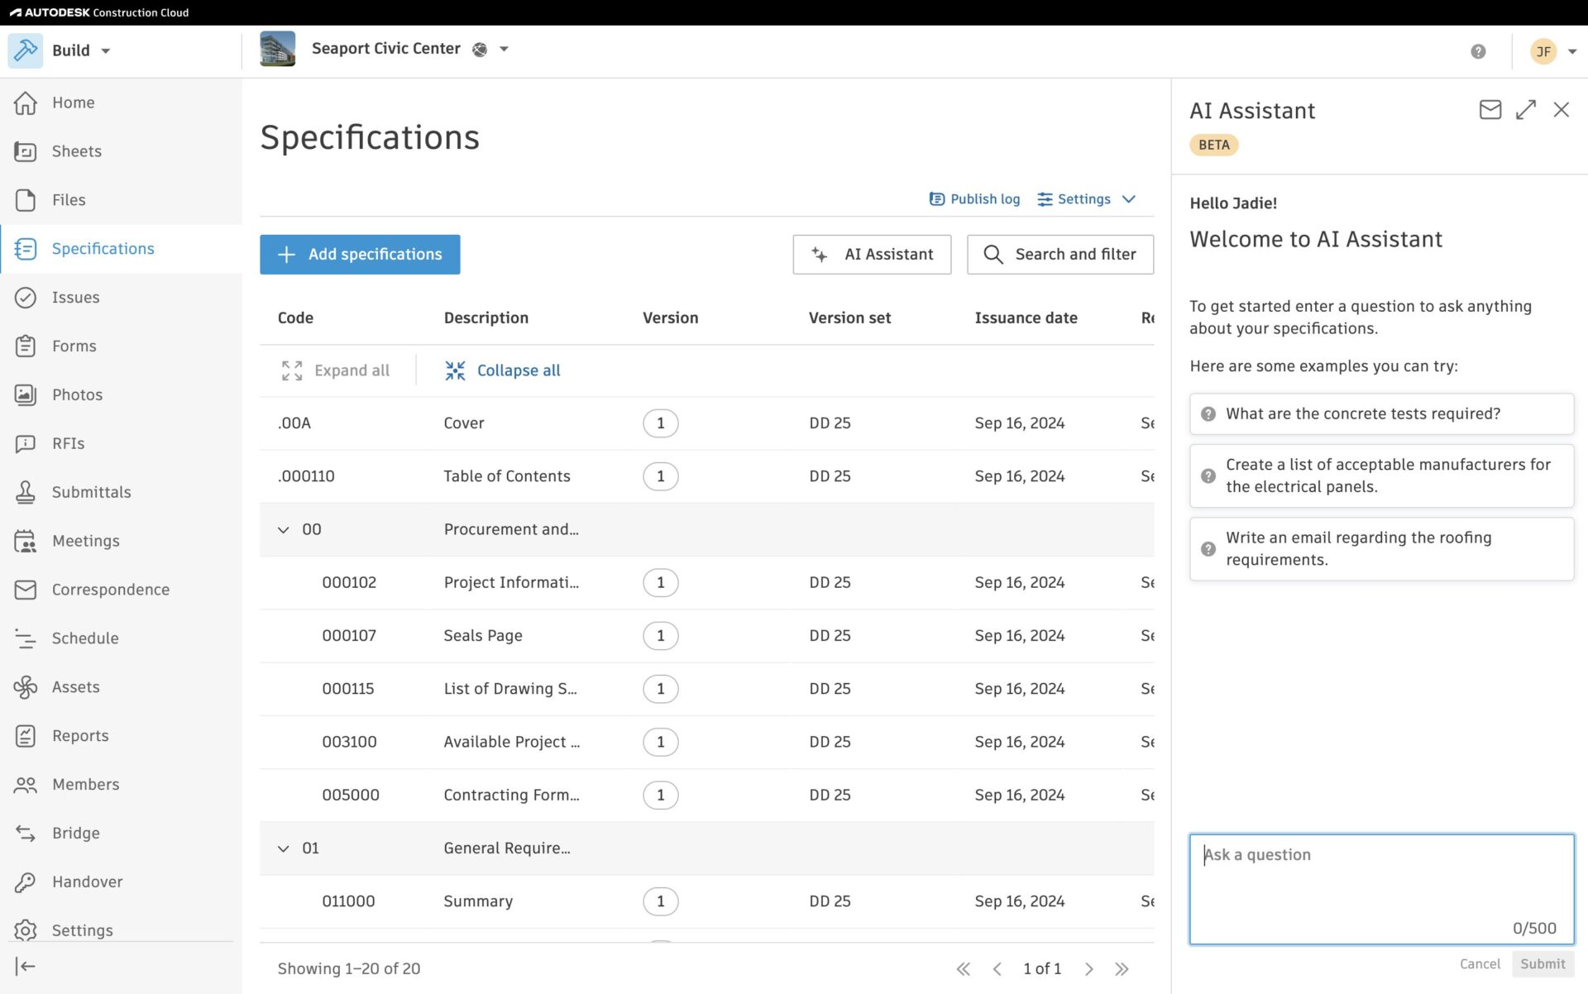Select the Photos icon in the sidebar

pyautogui.click(x=26, y=394)
